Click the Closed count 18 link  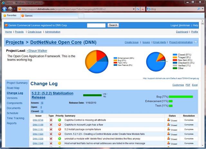(42, 111)
